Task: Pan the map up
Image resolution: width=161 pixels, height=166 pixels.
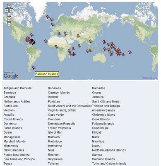Action: (x=9, y=6)
